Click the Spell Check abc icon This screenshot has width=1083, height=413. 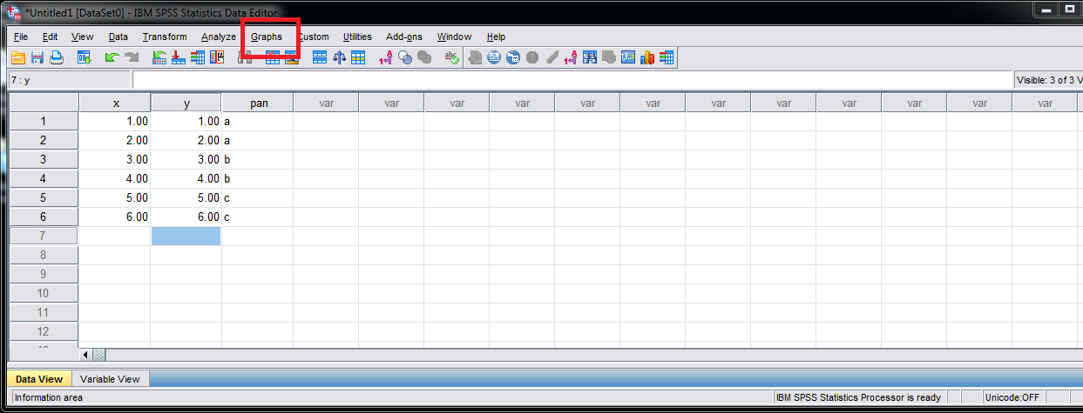coord(450,58)
